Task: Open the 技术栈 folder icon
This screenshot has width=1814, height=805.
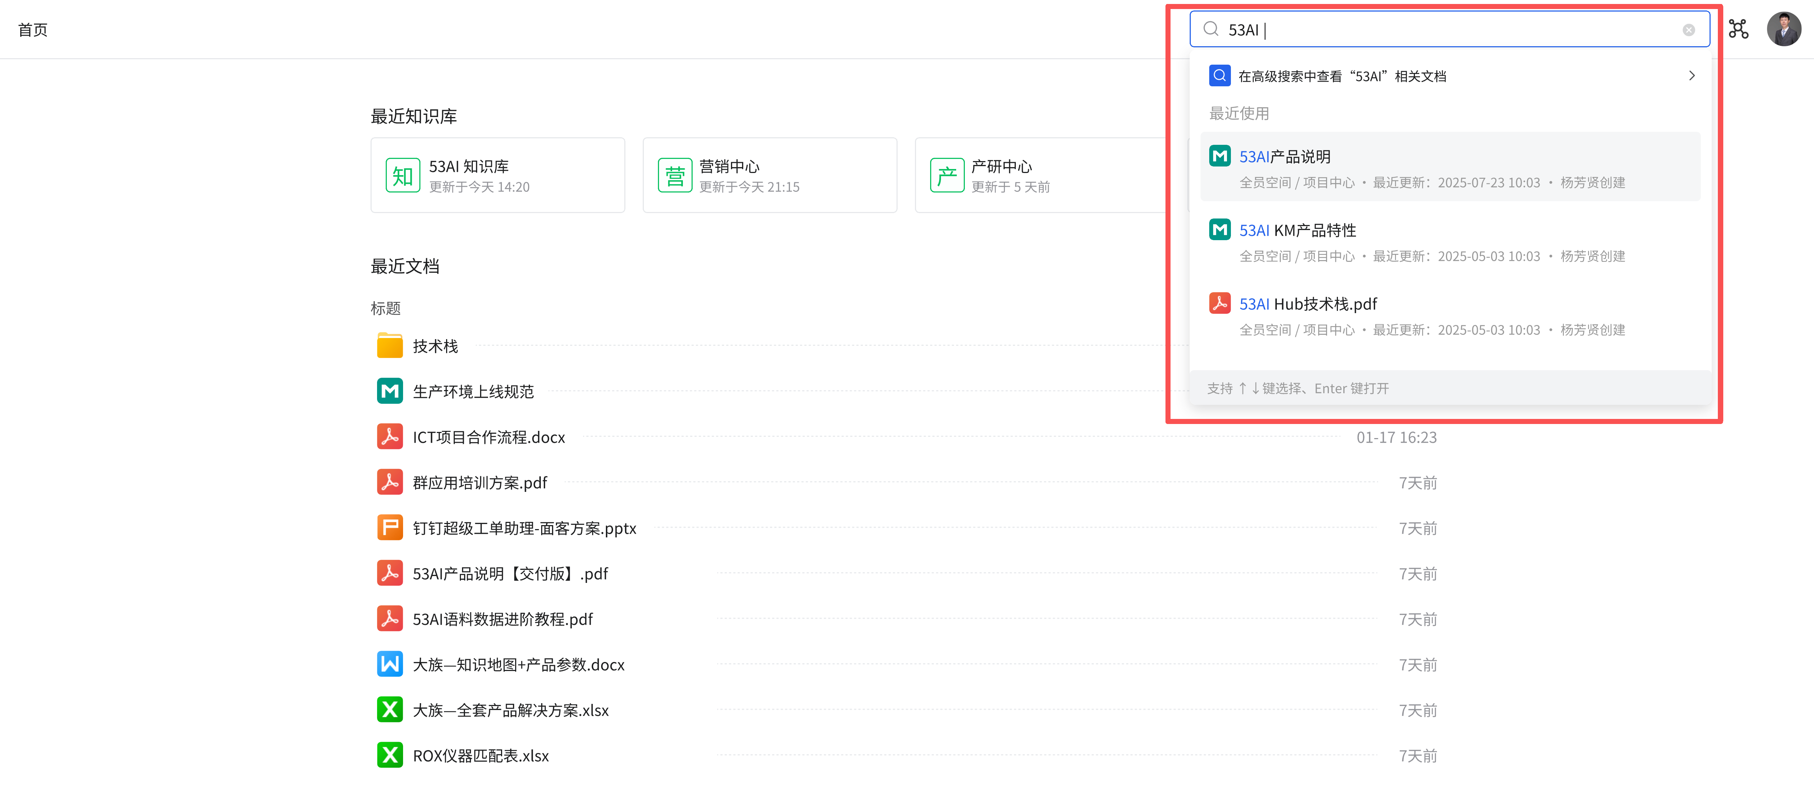Action: 389,346
